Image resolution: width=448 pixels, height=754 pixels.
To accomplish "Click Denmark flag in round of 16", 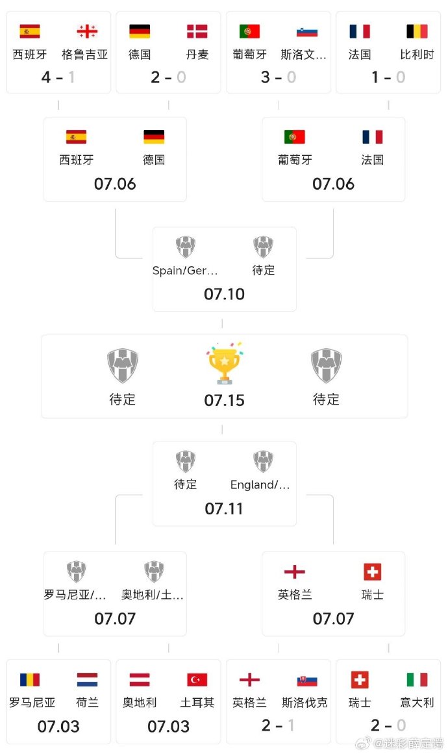I will pos(197,31).
